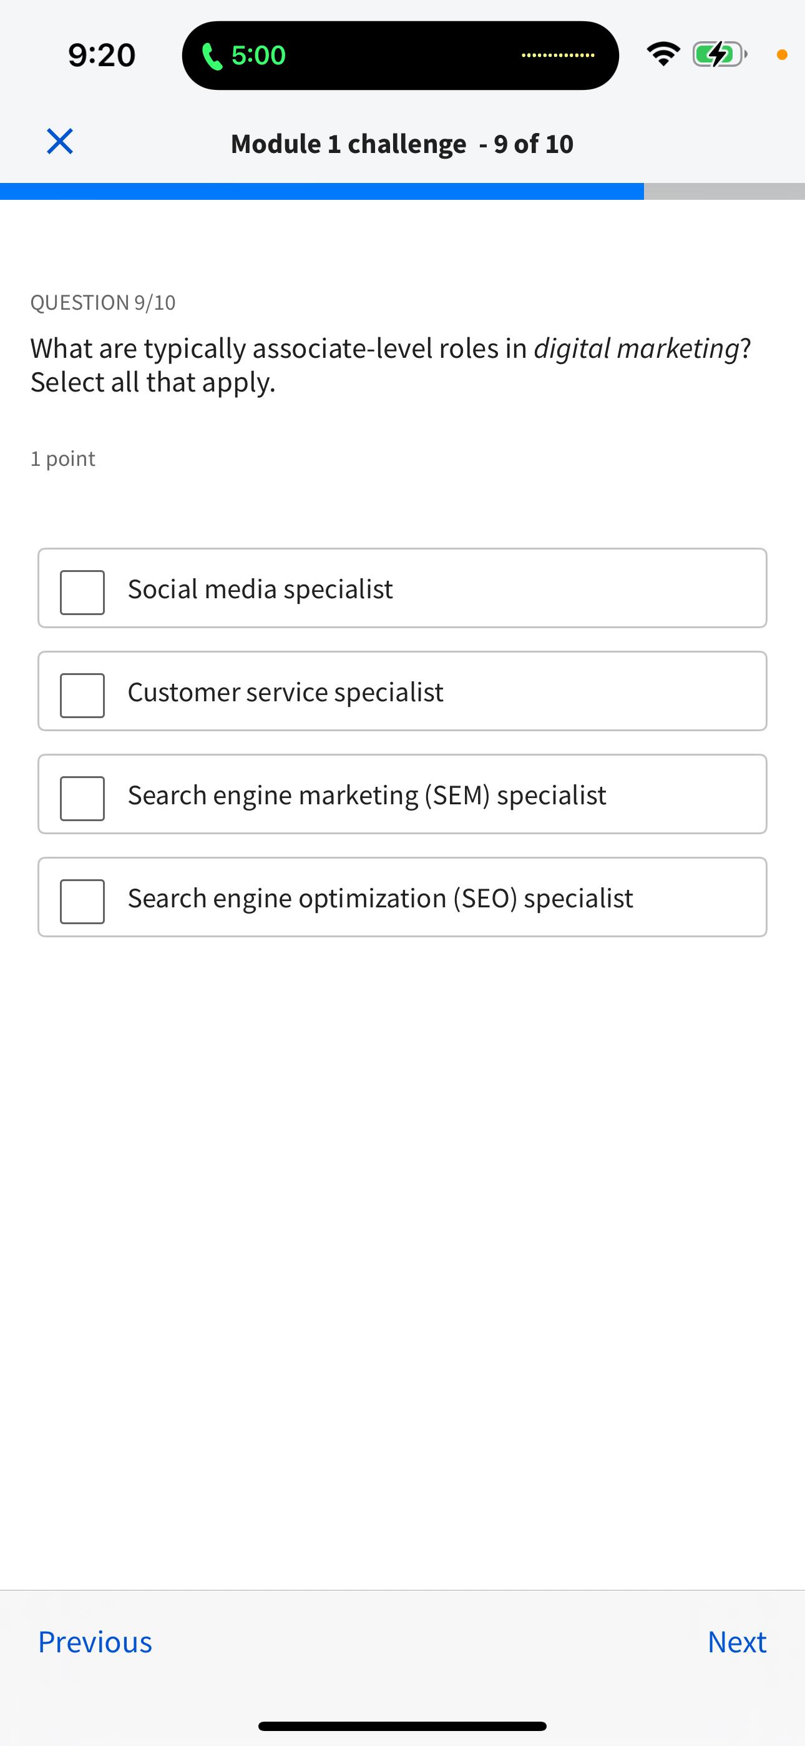Select the Social media specialist answer label
The height and width of the screenshot is (1746, 805).
[260, 589]
